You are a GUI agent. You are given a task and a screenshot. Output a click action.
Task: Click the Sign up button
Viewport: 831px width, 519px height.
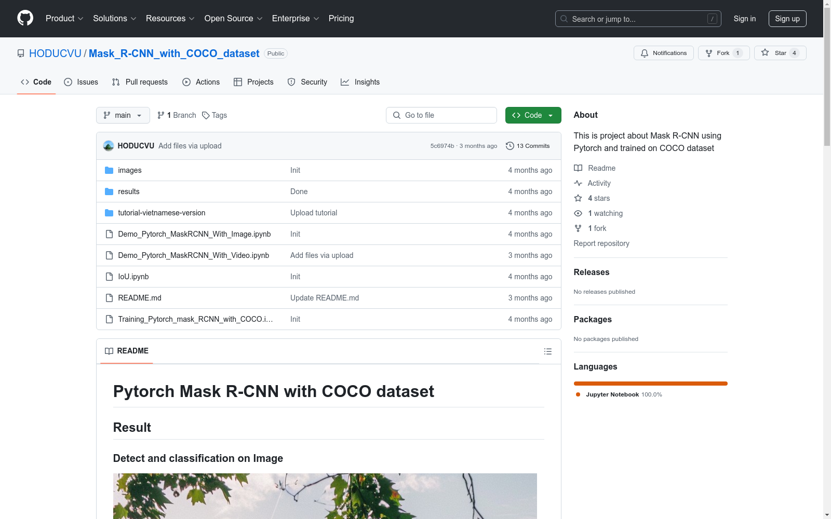click(x=787, y=19)
